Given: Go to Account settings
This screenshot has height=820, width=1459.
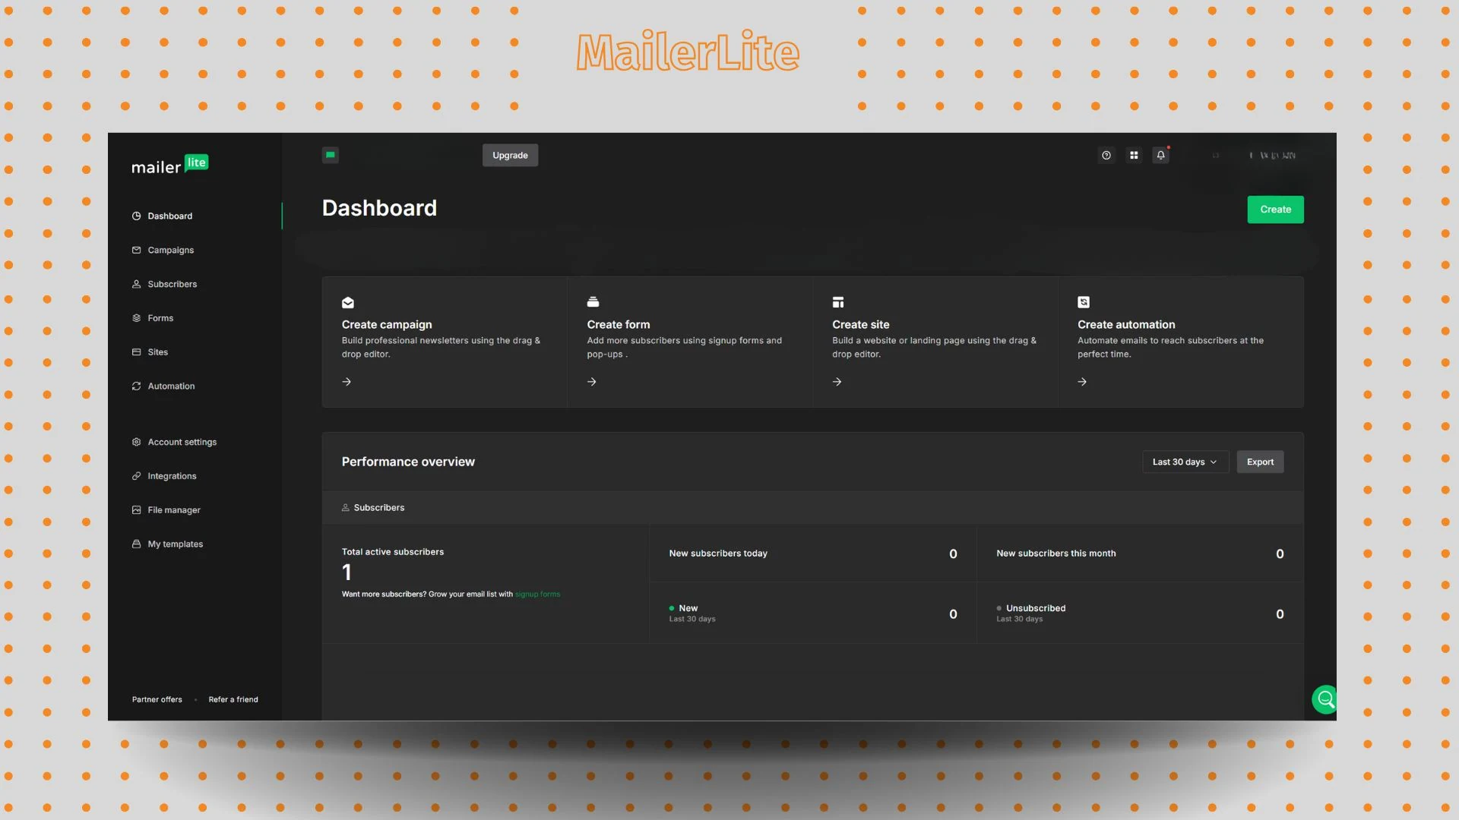Looking at the screenshot, I should click(182, 441).
